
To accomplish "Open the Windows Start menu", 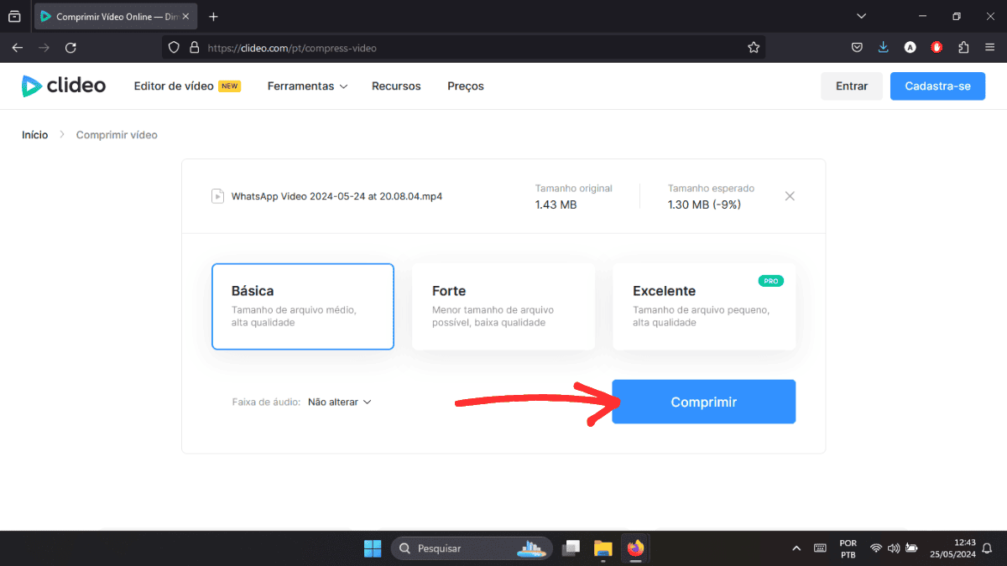I will coord(372,548).
